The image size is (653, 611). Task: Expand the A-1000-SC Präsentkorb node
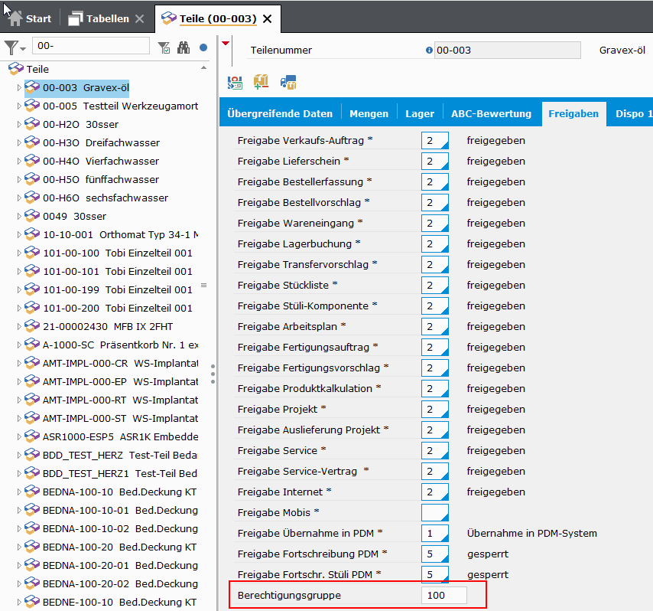point(19,345)
